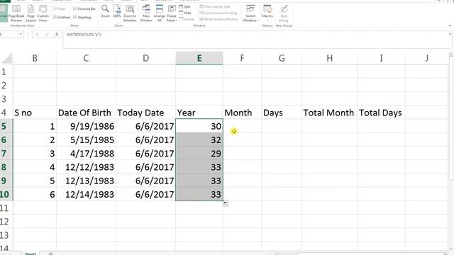Open Custom Views dialog
The width and height of the screenshot is (454, 255).
pos(43,13)
